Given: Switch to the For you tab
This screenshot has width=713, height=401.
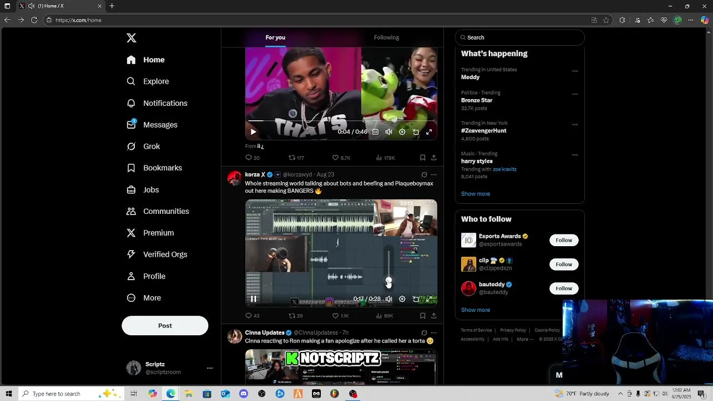Looking at the screenshot, I should (x=275, y=37).
